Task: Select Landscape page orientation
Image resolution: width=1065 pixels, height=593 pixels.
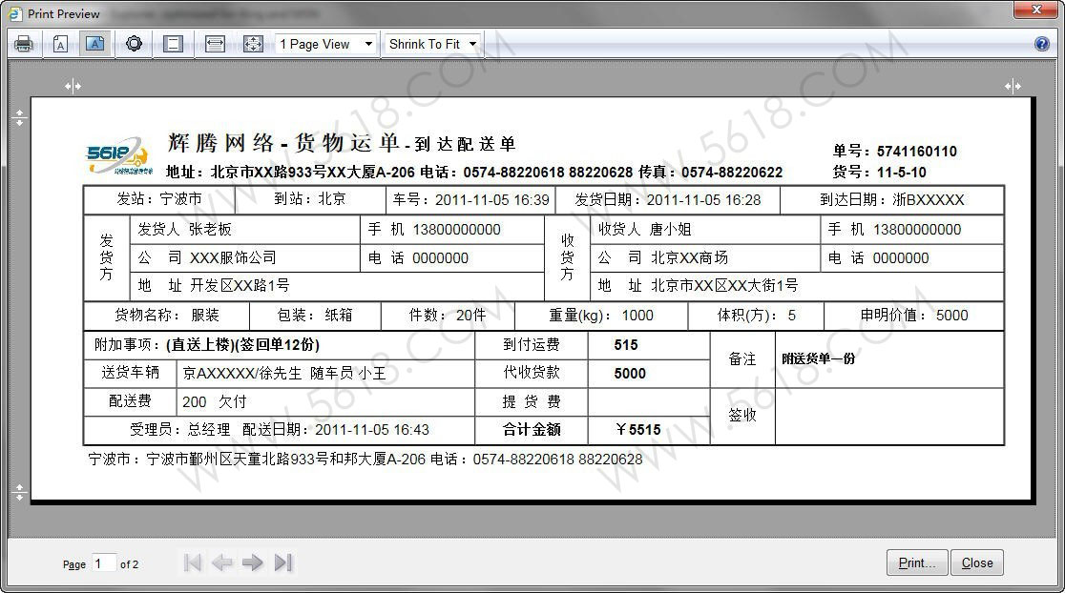Action: [x=94, y=44]
